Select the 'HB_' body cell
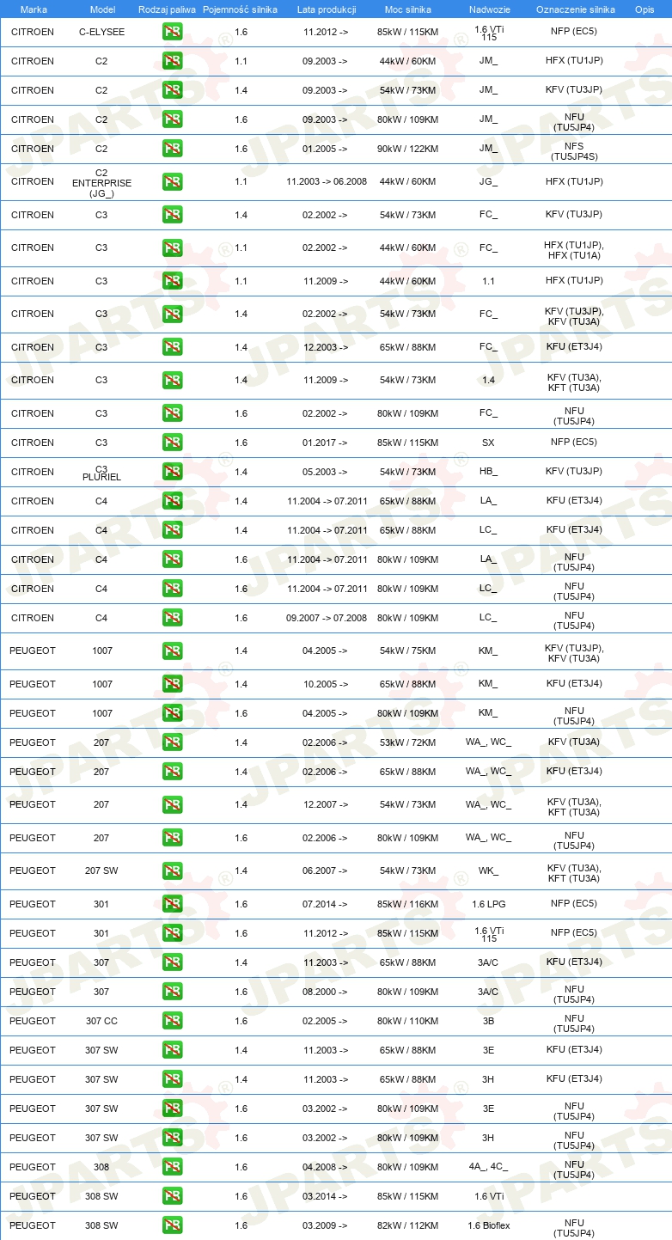 pyautogui.click(x=488, y=472)
